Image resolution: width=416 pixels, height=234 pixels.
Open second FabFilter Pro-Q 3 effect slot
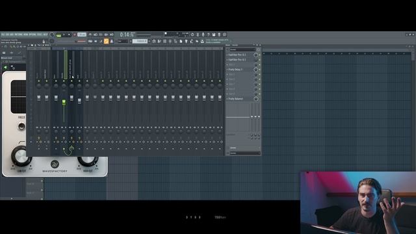tap(240, 60)
